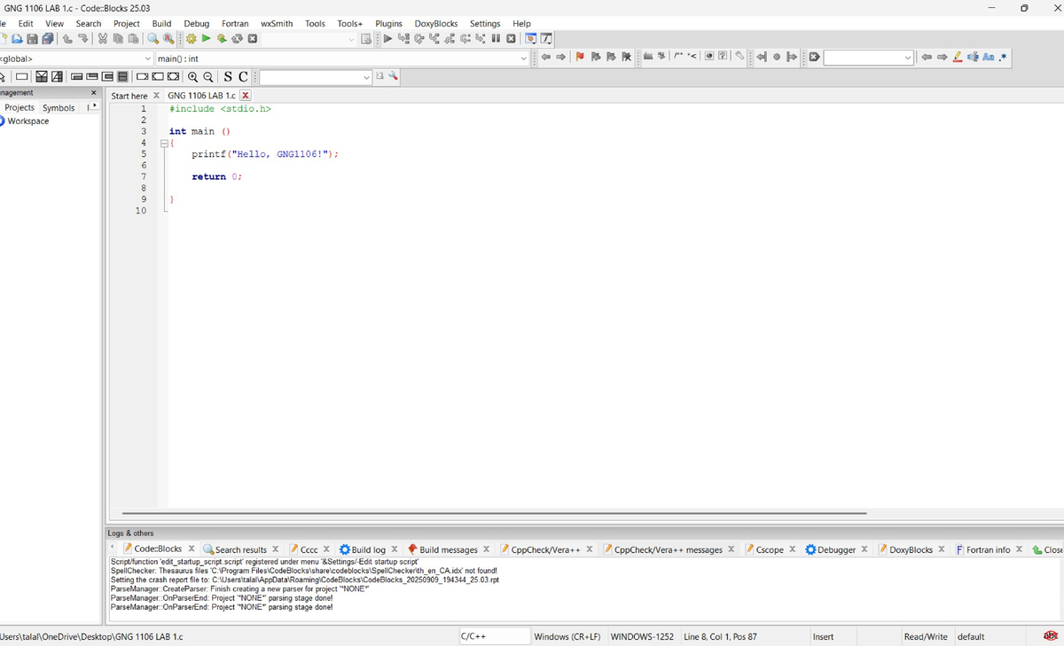Open the incremental search combo box

[868, 57]
